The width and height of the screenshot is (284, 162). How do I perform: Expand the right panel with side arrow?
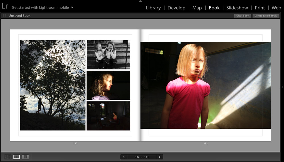click(282, 87)
